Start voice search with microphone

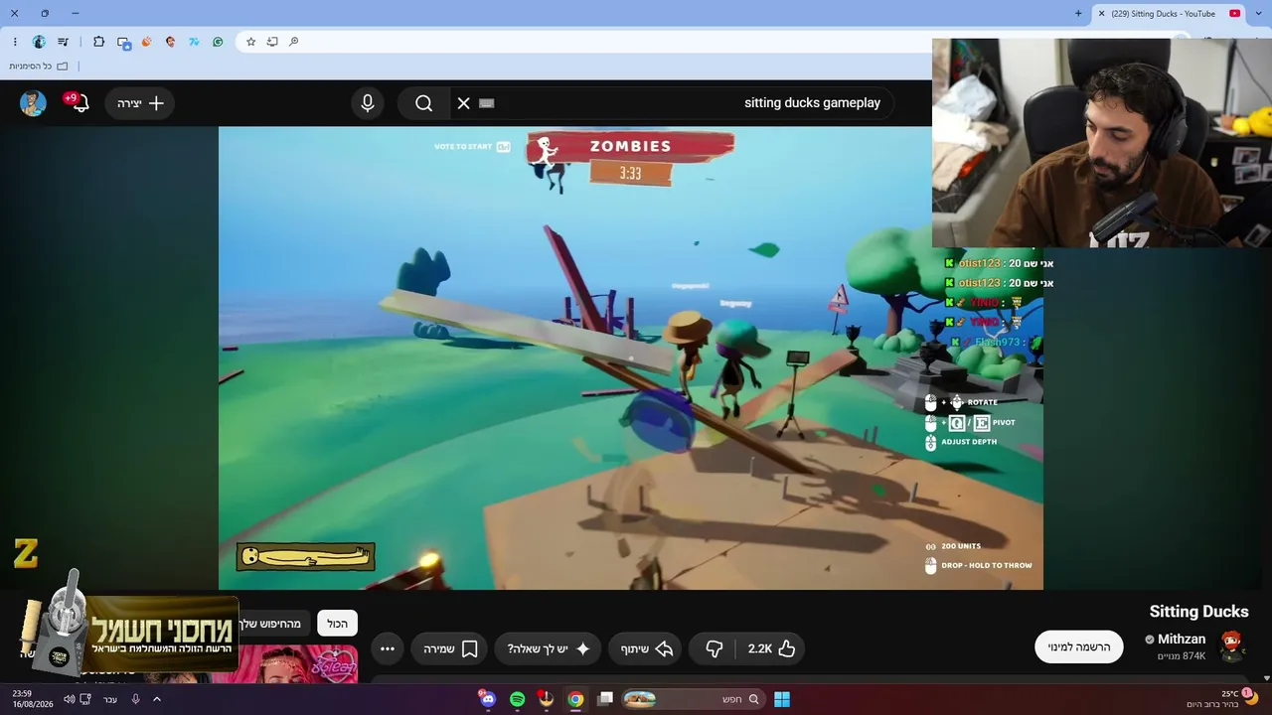[368, 103]
